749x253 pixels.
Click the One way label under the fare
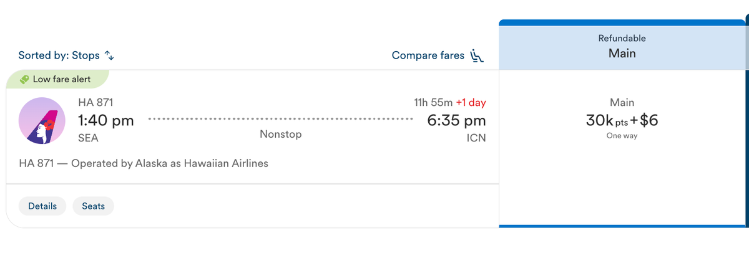[x=622, y=136]
